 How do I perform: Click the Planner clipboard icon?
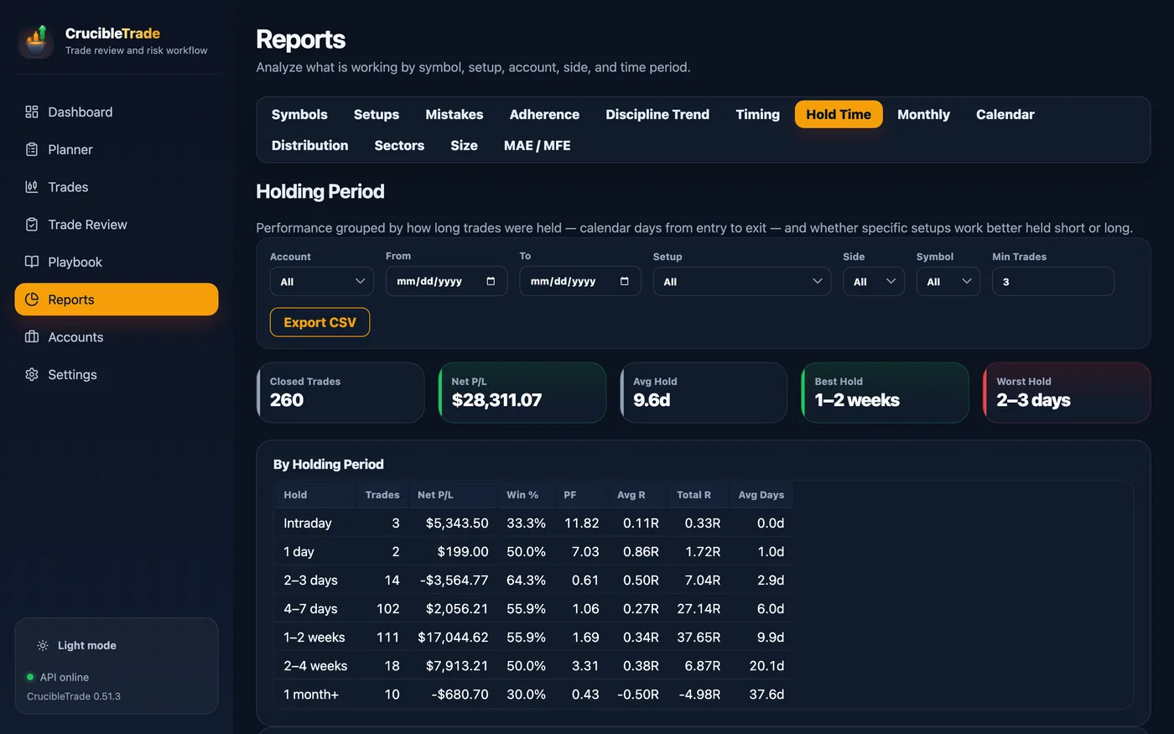pos(32,149)
